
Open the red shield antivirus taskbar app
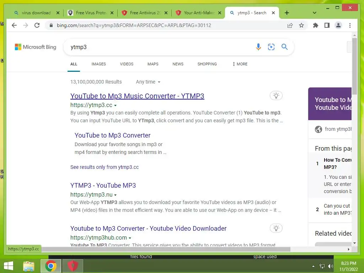[73, 266]
